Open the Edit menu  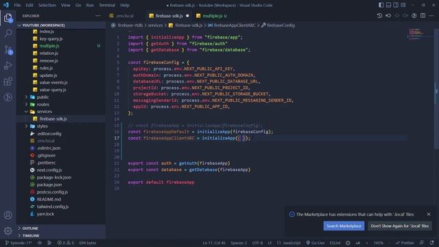(x=29, y=5)
